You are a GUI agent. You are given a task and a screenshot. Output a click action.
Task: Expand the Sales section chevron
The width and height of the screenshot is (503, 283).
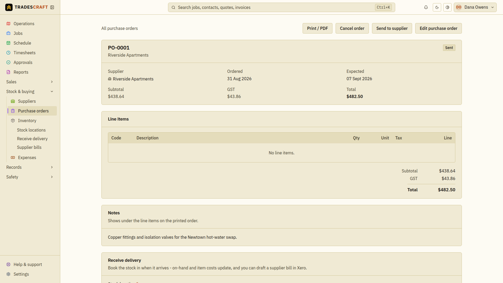(x=52, y=82)
